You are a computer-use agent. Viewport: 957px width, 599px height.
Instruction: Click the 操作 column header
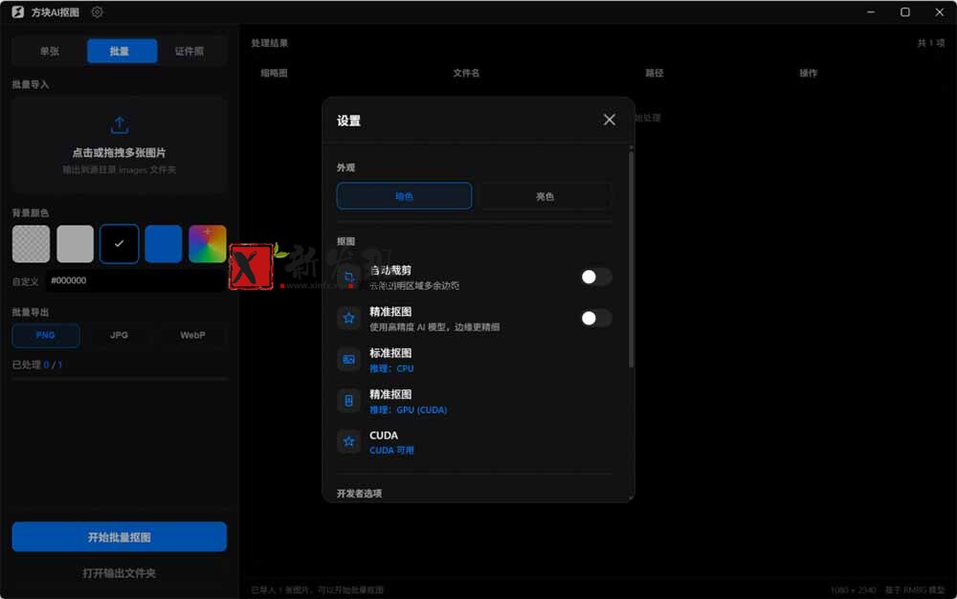(x=808, y=73)
